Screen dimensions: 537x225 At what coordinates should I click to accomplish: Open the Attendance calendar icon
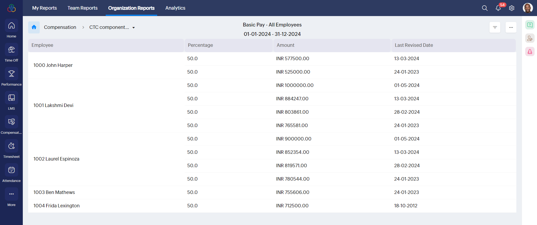tap(11, 170)
